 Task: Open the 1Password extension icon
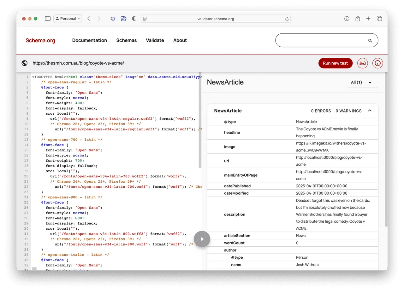[x=113, y=19]
